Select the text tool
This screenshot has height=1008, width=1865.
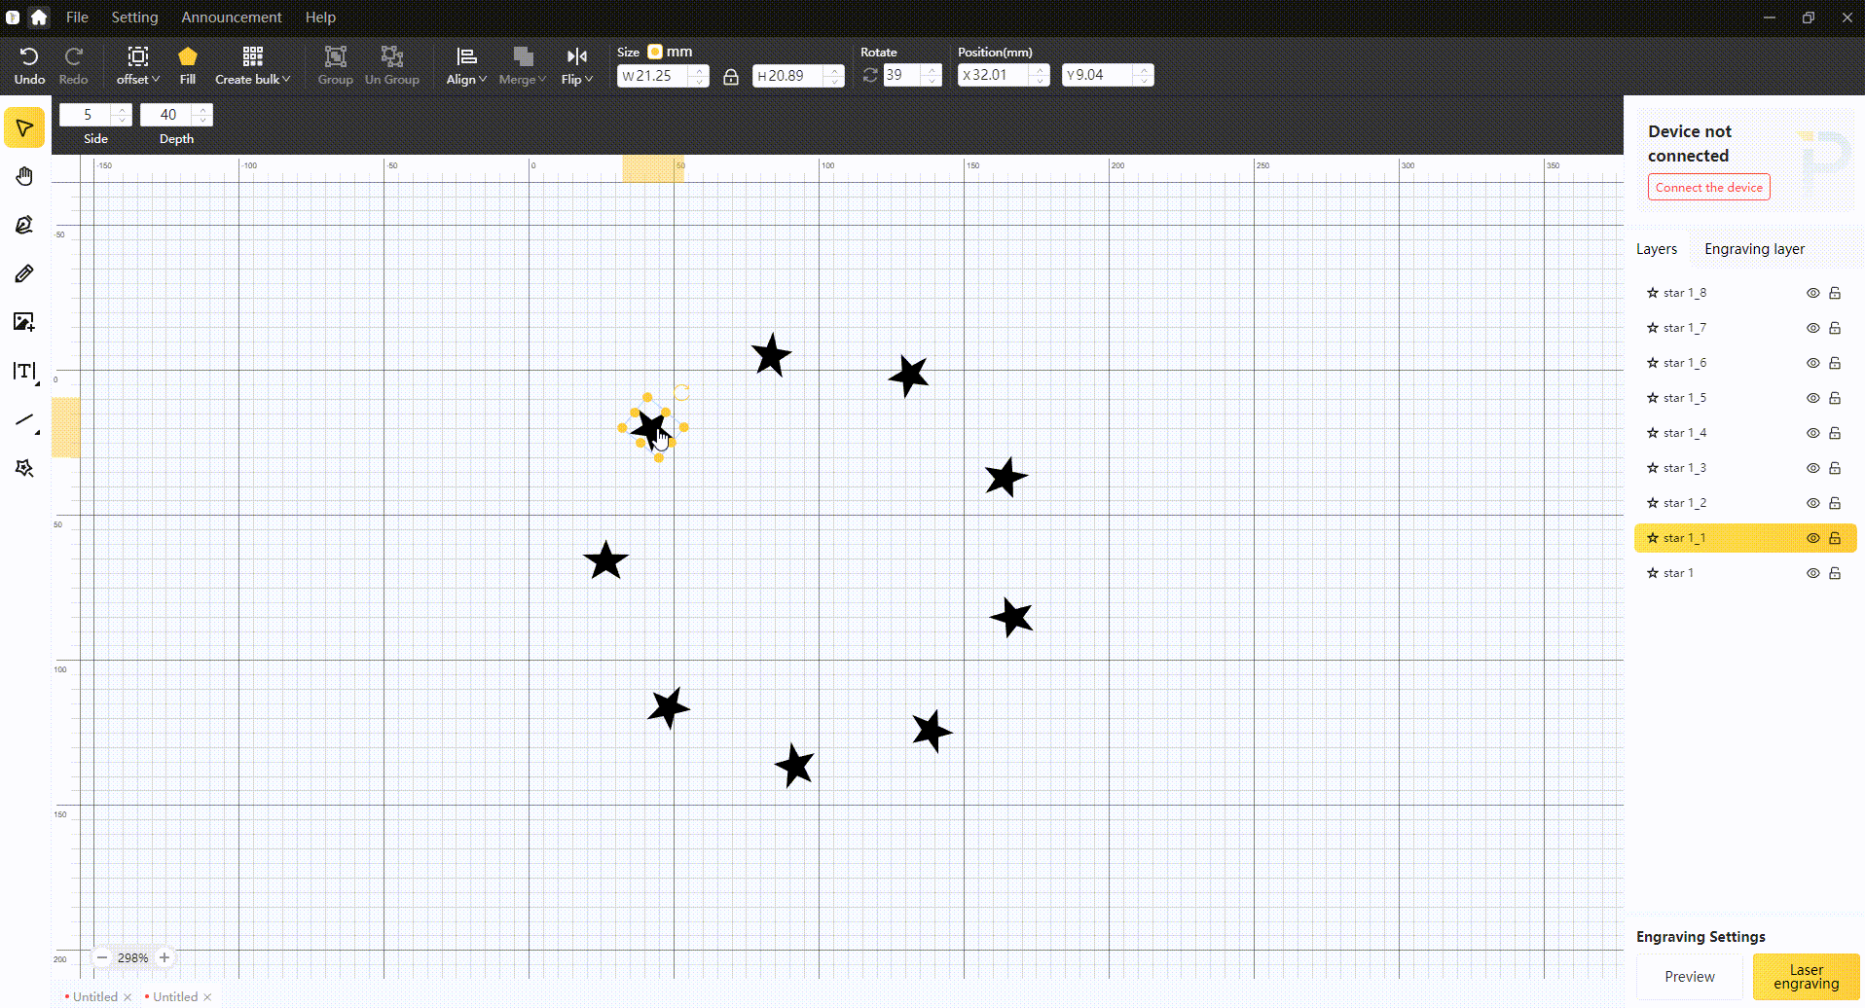(24, 371)
